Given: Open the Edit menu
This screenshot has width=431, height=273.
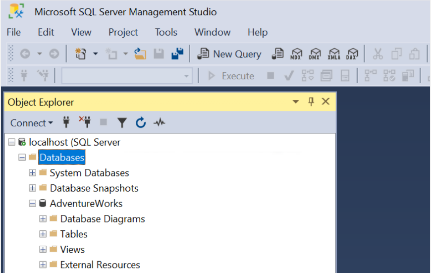Looking at the screenshot, I should (x=46, y=32).
